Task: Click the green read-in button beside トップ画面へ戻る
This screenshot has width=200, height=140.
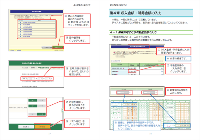Action: 58,47
